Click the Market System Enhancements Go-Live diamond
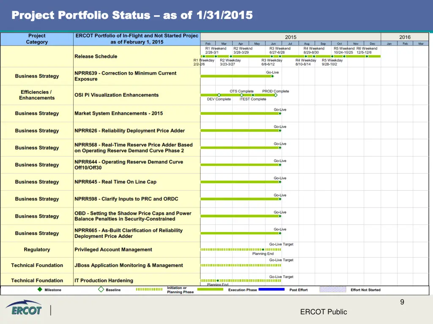Viewport: 433px width, 324px height. 280,113
